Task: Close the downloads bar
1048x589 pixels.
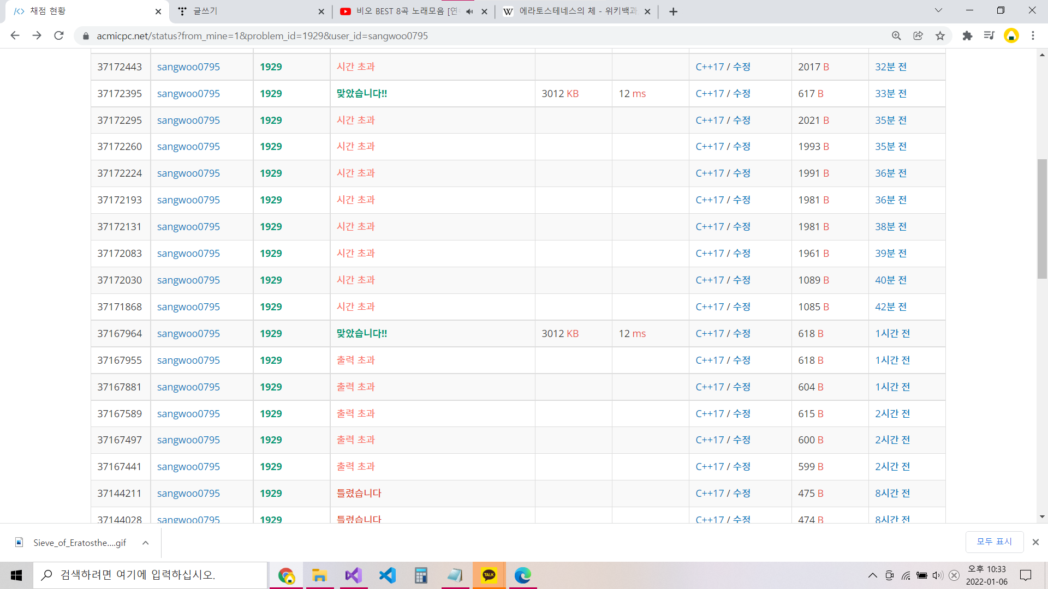Action: tap(1035, 542)
